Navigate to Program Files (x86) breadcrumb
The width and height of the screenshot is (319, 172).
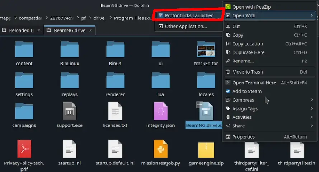[133, 18]
